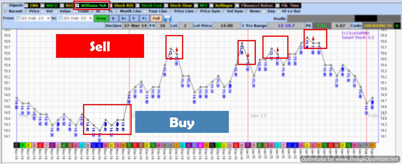The image size is (402, 164).
Task: Click the blue floppy disk save icon
Action: click(x=167, y=18)
